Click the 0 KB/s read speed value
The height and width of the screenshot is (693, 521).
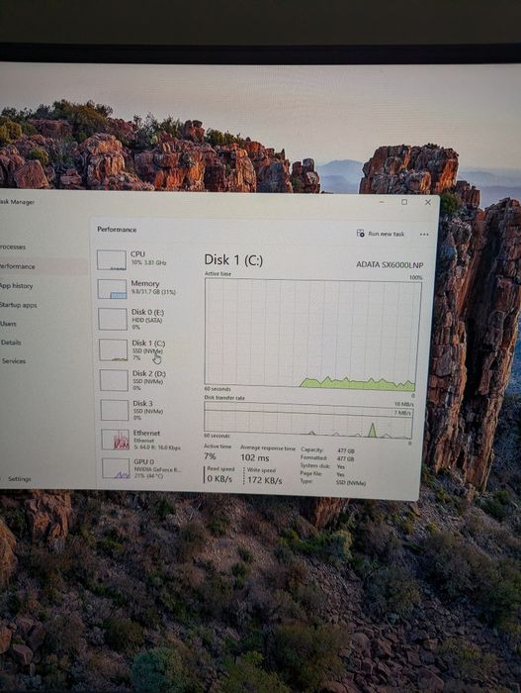click(x=219, y=478)
